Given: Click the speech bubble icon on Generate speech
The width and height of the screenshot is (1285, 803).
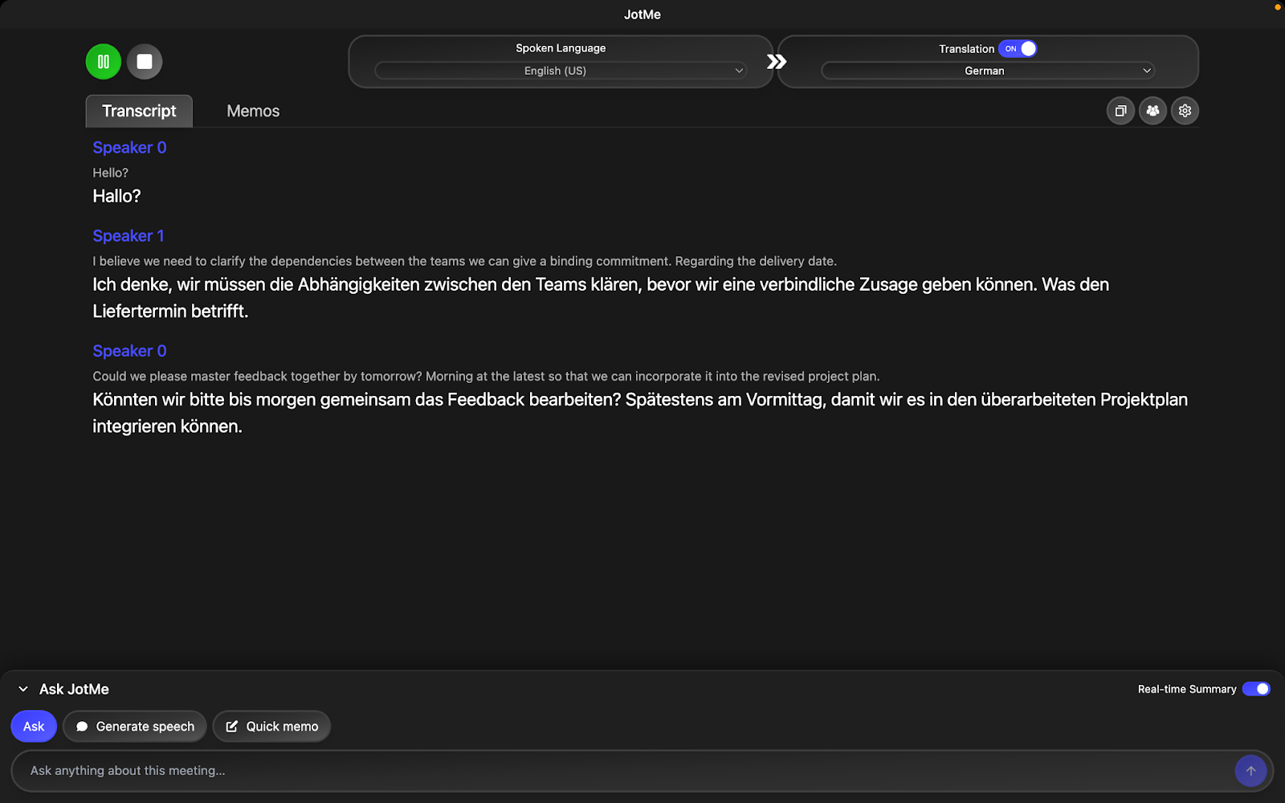Looking at the screenshot, I should (x=83, y=726).
